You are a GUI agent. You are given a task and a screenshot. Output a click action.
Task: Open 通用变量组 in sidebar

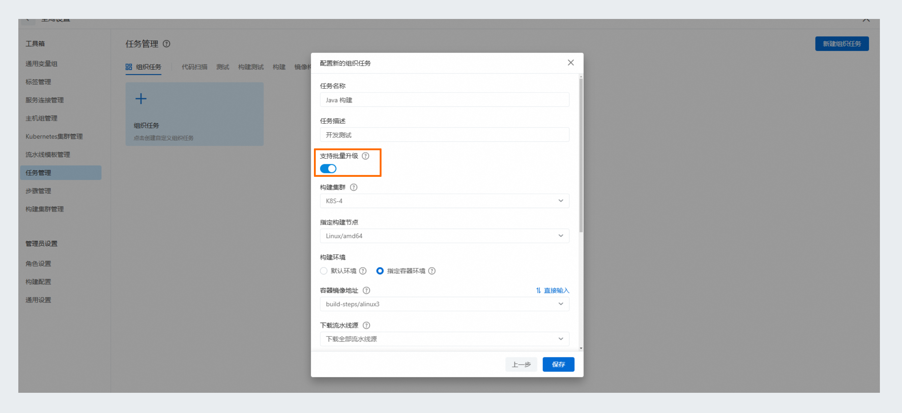point(41,64)
